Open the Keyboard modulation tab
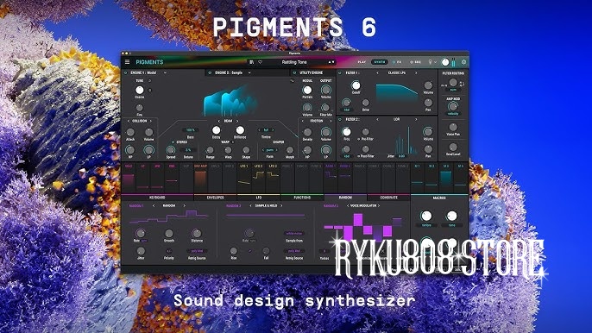This screenshot has height=333, width=592. (x=157, y=198)
